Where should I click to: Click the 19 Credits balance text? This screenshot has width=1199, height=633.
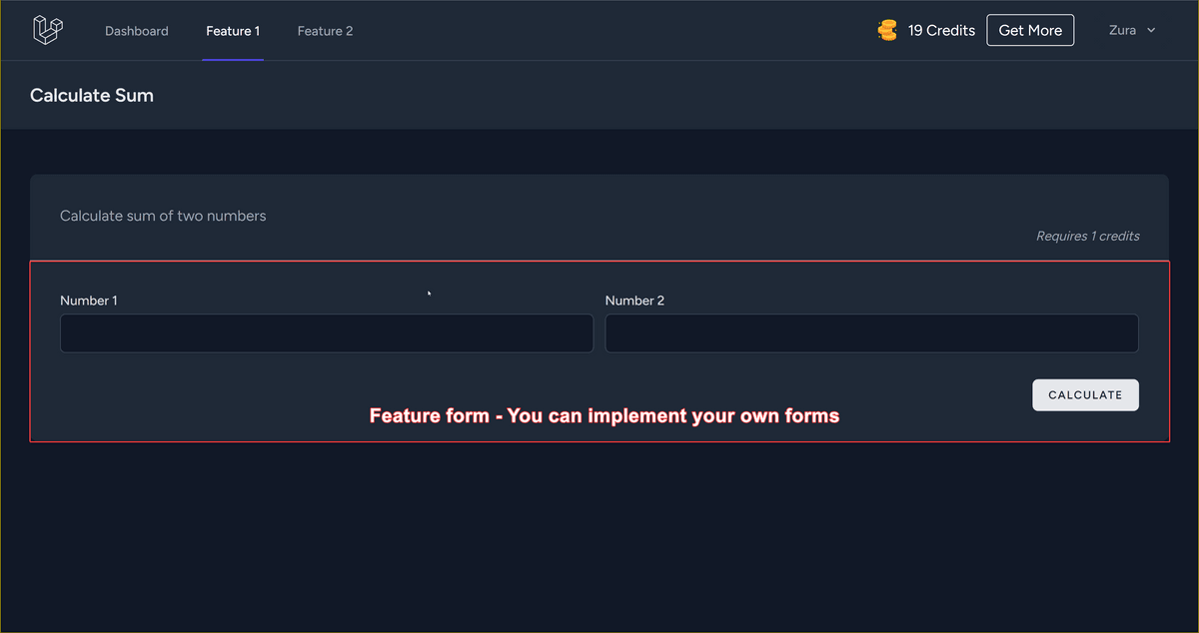coord(941,31)
